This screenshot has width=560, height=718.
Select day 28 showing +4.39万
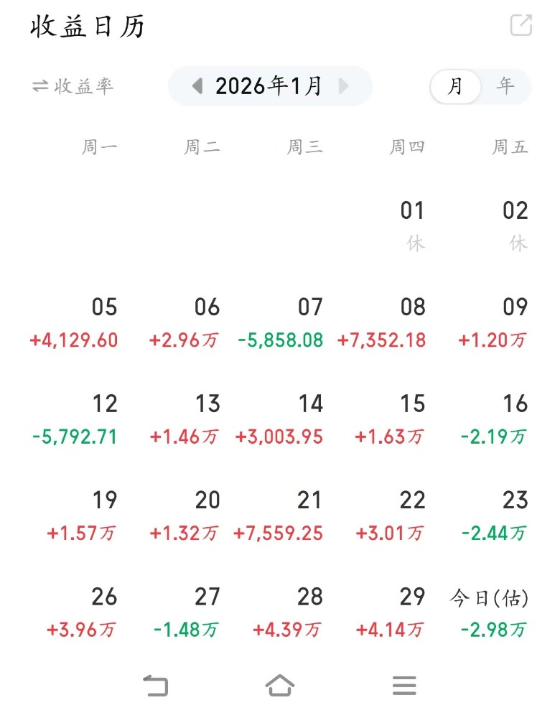(287, 613)
